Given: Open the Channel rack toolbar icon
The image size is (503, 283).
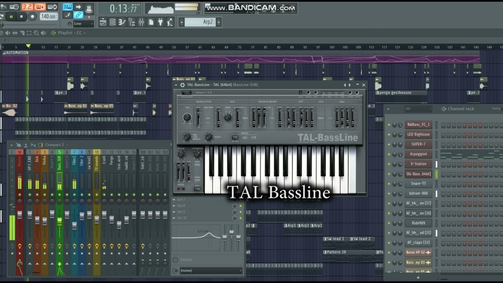Looking at the screenshot, I should [x=112, y=22].
